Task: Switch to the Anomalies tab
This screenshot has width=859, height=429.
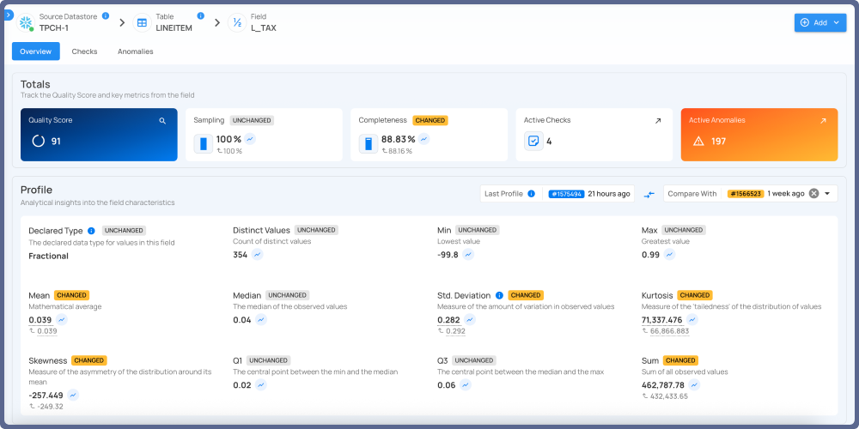Action: pyautogui.click(x=136, y=51)
